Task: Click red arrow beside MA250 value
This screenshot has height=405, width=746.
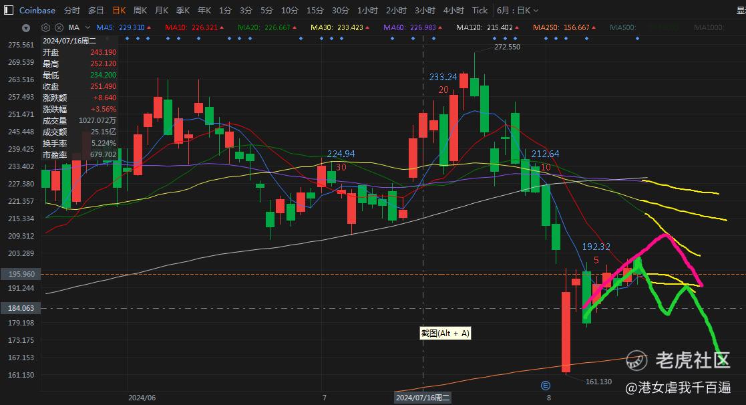Action: (x=594, y=27)
